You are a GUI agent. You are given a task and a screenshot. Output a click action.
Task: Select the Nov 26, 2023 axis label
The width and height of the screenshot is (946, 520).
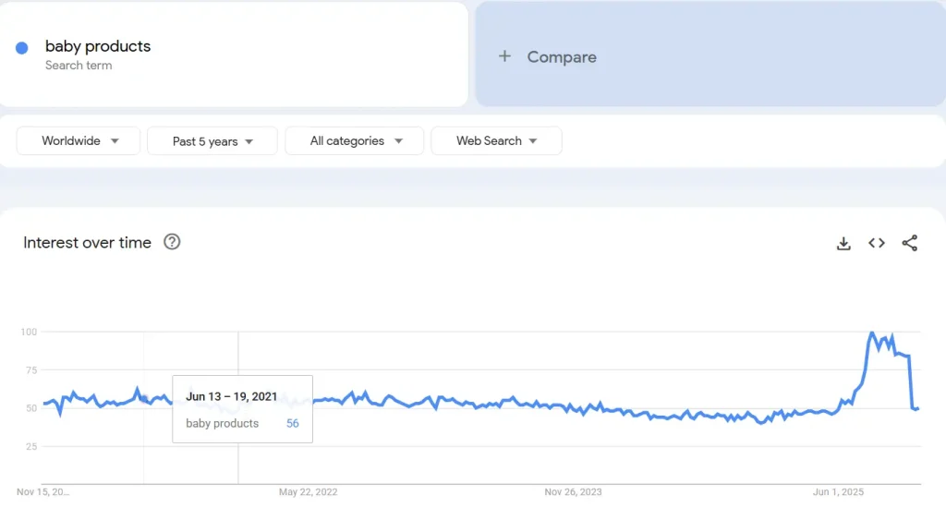tap(573, 492)
